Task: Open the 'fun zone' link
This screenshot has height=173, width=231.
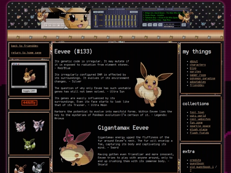Action: pyautogui.click(x=196, y=123)
